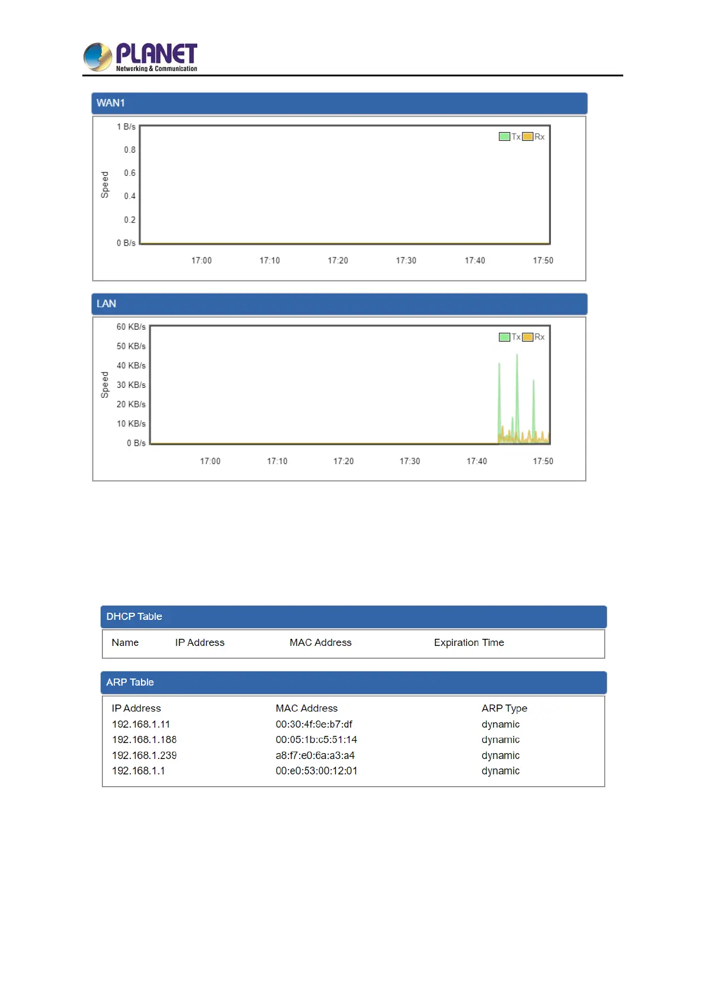Screen dimensions: 705x997
Task: Click the Speed axis title of LAN chart
Action: point(105,385)
